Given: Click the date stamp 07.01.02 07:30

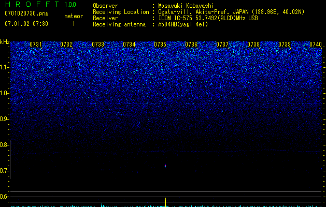Looking at the screenshot, I should (x=26, y=24).
